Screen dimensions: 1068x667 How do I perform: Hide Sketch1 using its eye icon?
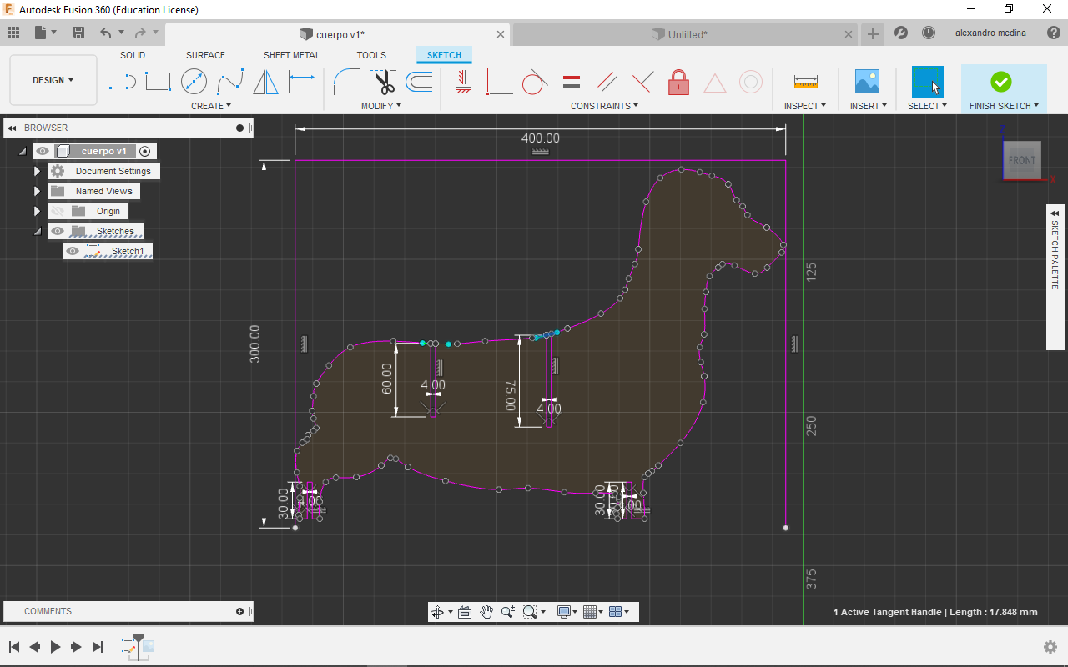coord(73,251)
